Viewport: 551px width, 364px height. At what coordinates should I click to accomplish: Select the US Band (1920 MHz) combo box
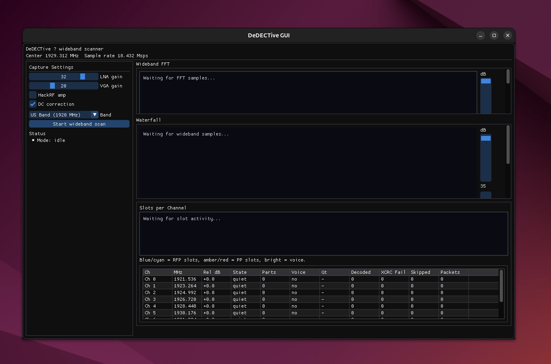coord(60,115)
